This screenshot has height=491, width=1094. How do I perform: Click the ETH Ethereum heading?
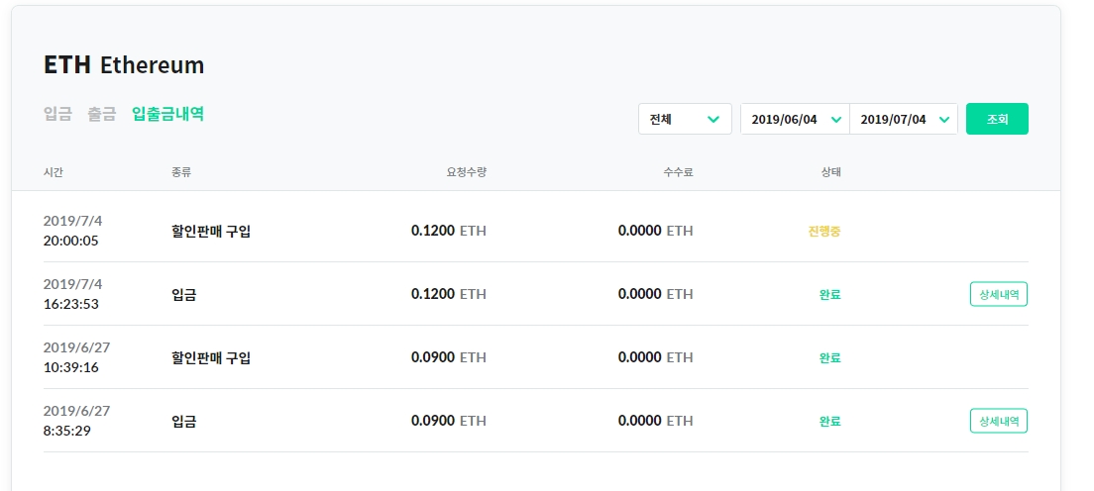124,65
